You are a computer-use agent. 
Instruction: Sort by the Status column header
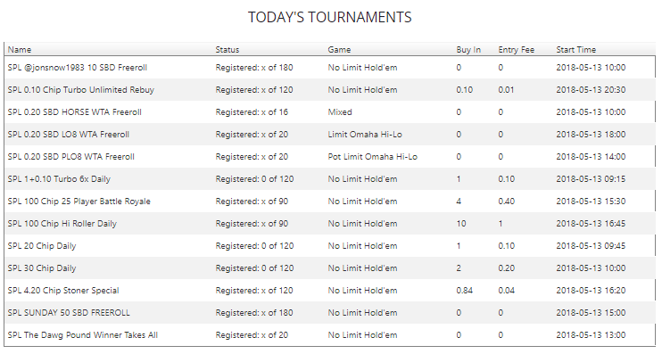point(228,50)
